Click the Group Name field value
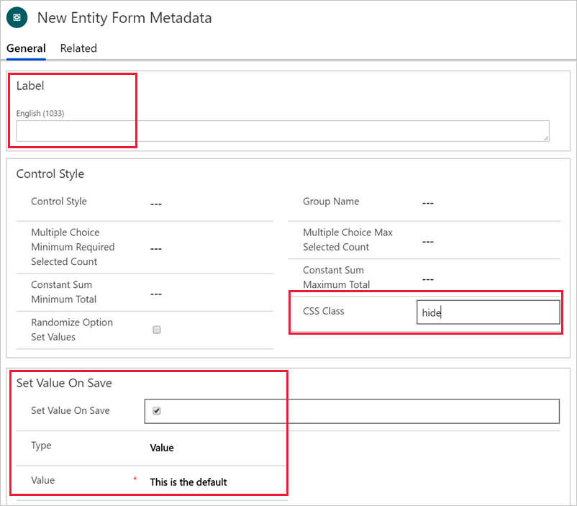The height and width of the screenshot is (506, 577). coord(428,203)
